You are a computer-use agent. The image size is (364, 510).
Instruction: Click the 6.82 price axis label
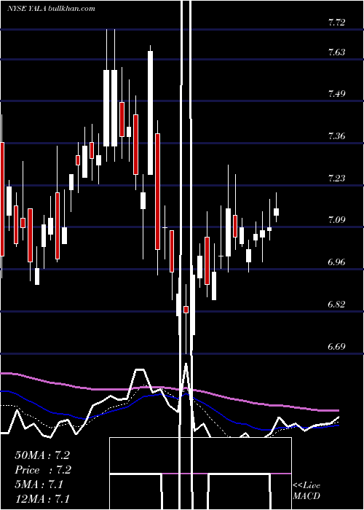pyautogui.click(x=336, y=304)
